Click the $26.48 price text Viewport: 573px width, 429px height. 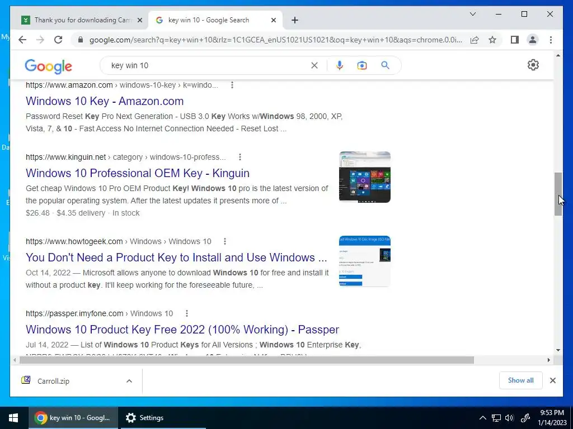tap(37, 213)
